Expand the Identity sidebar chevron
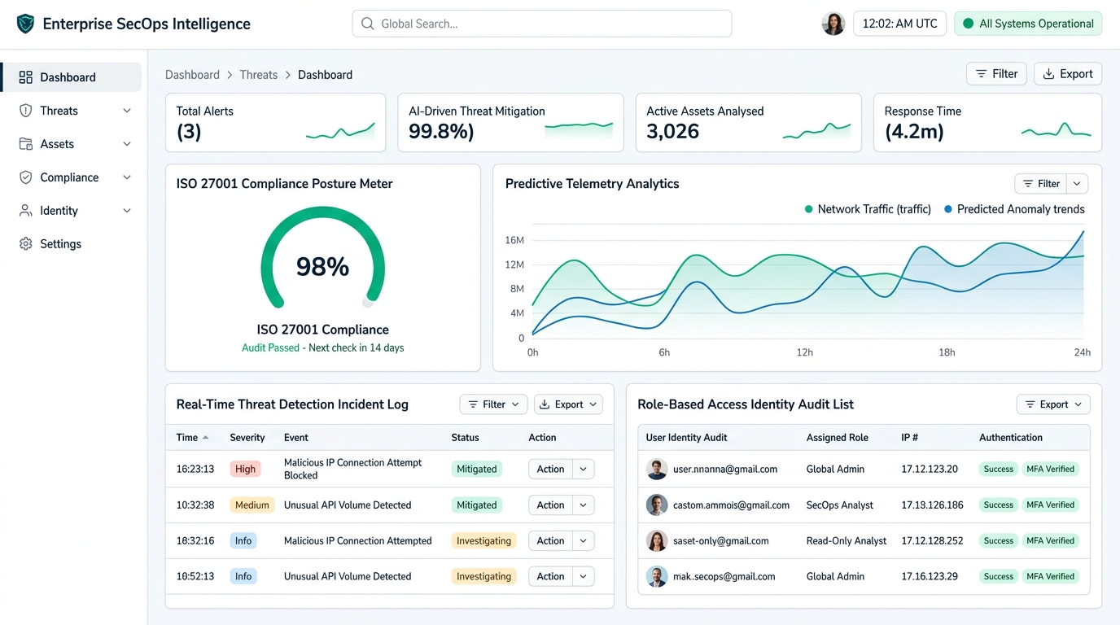 (127, 211)
